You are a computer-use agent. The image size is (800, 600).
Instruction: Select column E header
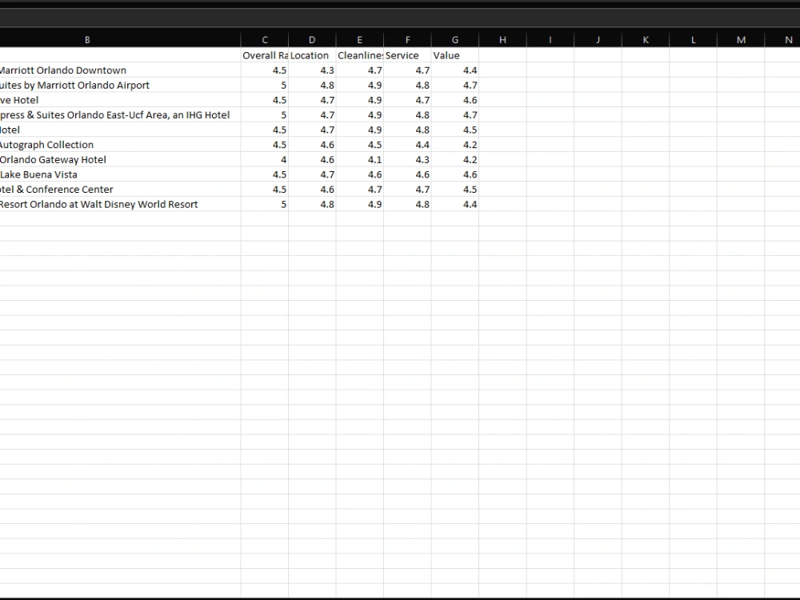click(x=360, y=40)
